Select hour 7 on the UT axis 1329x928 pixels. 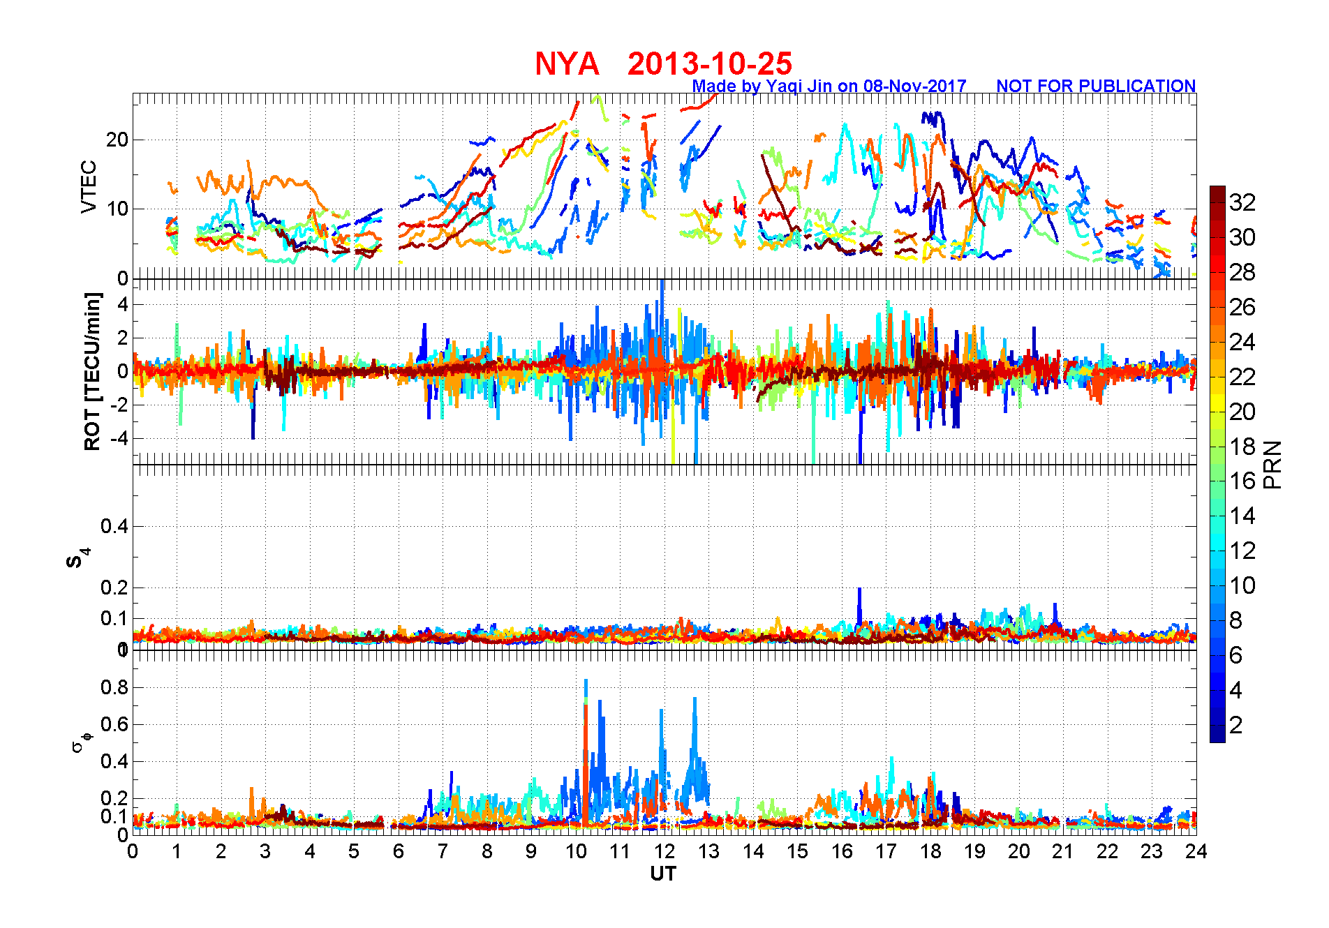pos(443,851)
